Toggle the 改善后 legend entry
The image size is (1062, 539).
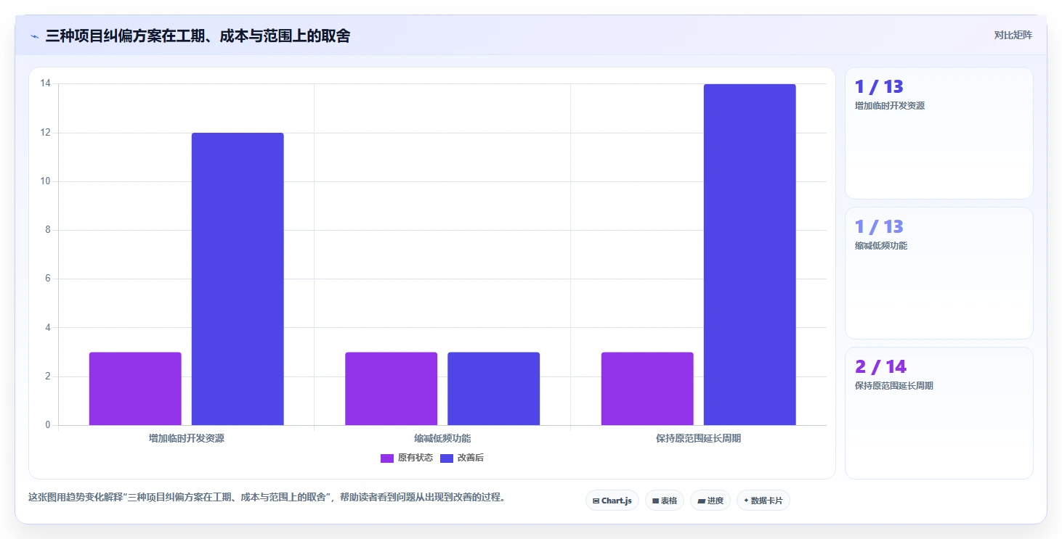[x=462, y=458]
